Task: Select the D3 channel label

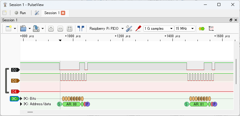Action: [15, 81]
